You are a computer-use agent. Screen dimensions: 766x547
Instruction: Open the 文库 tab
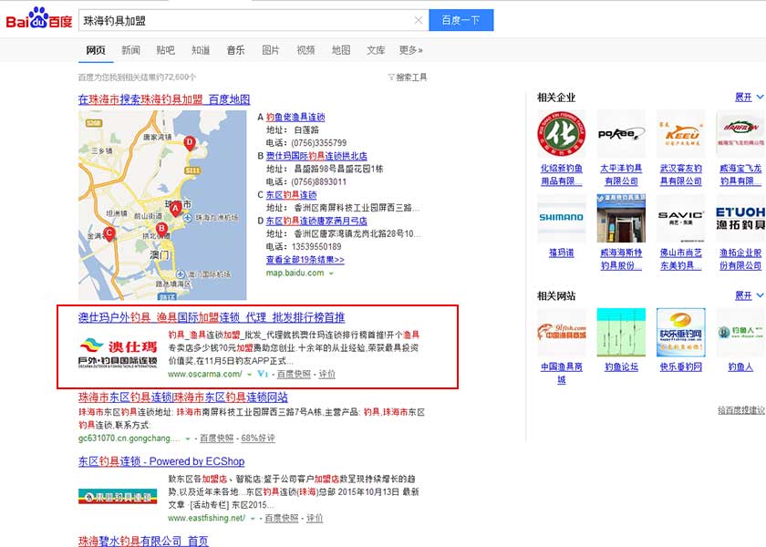pyautogui.click(x=376, y=50)
